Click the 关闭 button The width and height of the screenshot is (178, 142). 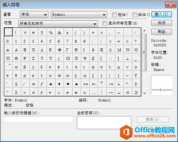(x=162, y=23)
